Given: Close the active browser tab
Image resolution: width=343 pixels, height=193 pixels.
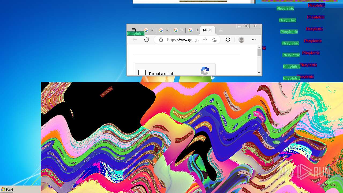Looking at the screenshot, I should 210,30.
